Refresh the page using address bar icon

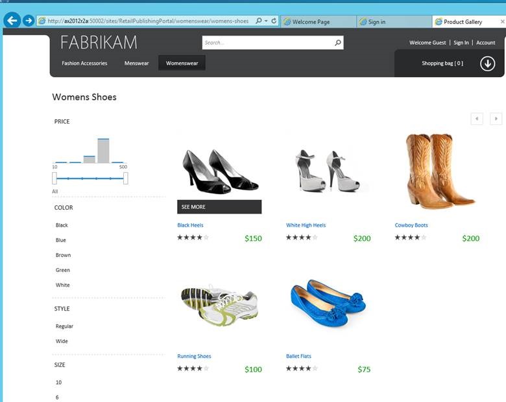point(274,21)
